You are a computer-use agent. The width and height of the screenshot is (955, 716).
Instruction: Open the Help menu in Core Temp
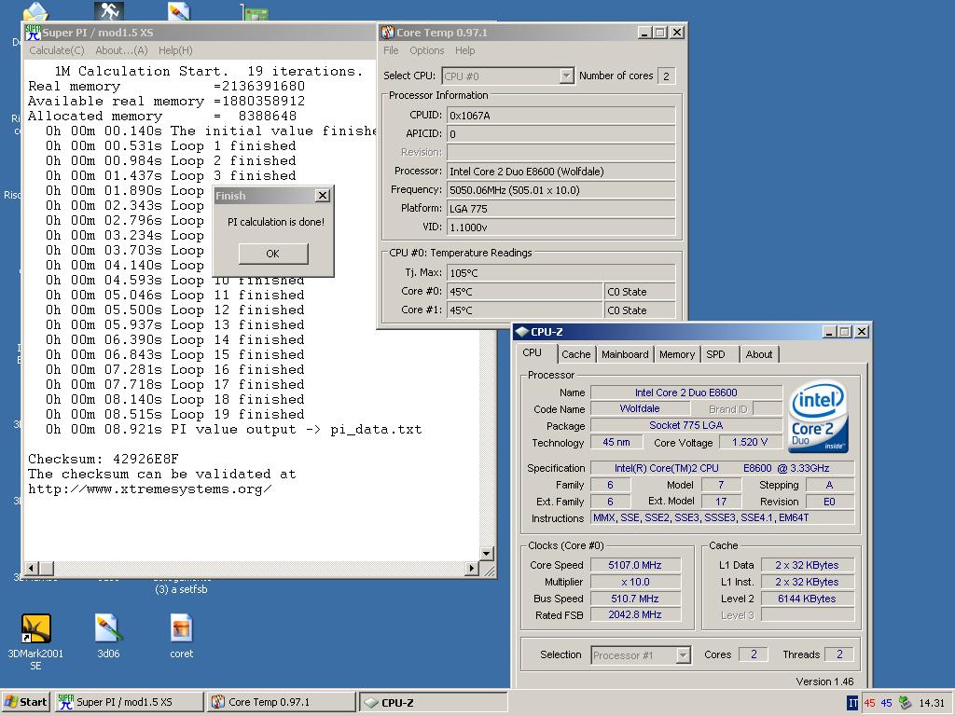coord(464,50)
